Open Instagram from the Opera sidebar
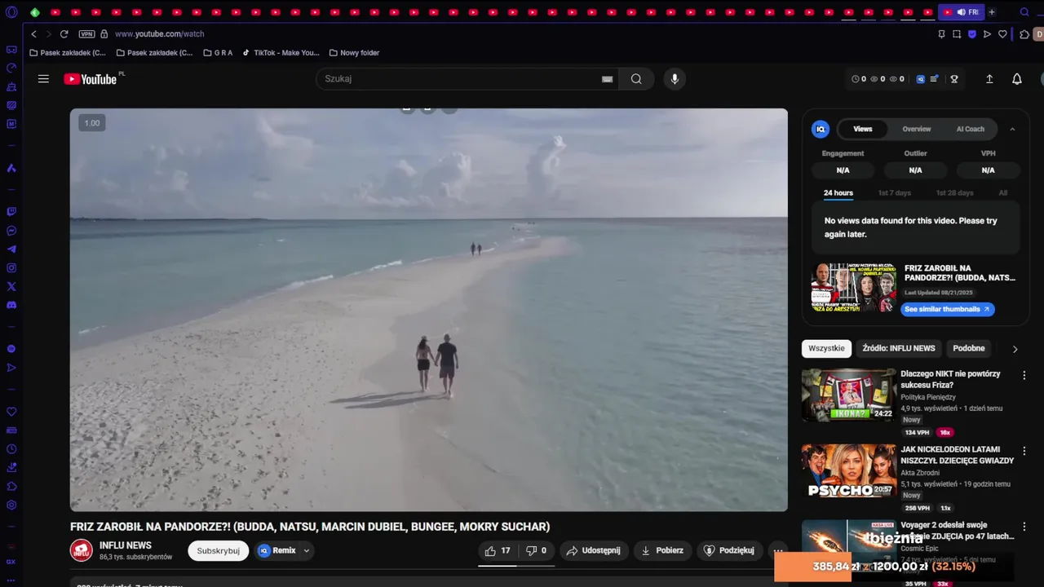 tap(11, 268)
